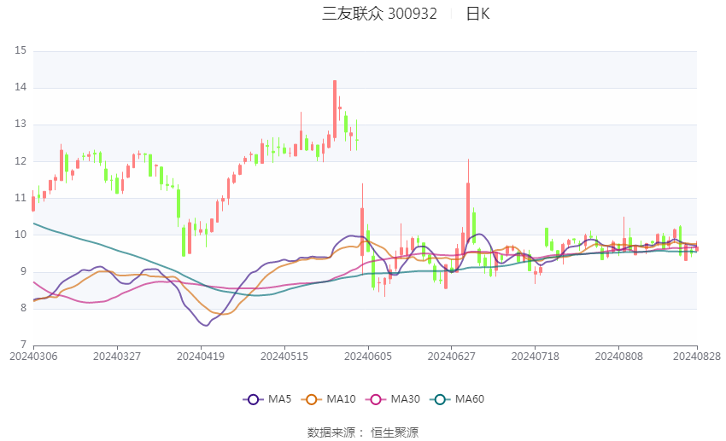
Task: Click the tallest red candlestick peaking above 14
Action: click(335, 109)
